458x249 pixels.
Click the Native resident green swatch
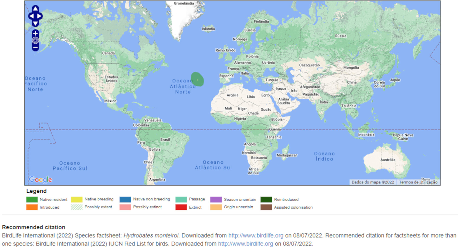[x=32, y=200]
